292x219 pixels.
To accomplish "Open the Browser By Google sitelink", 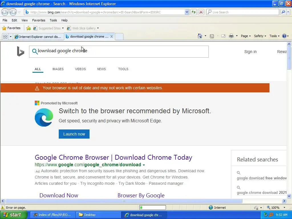I will [x=141, y=195].
